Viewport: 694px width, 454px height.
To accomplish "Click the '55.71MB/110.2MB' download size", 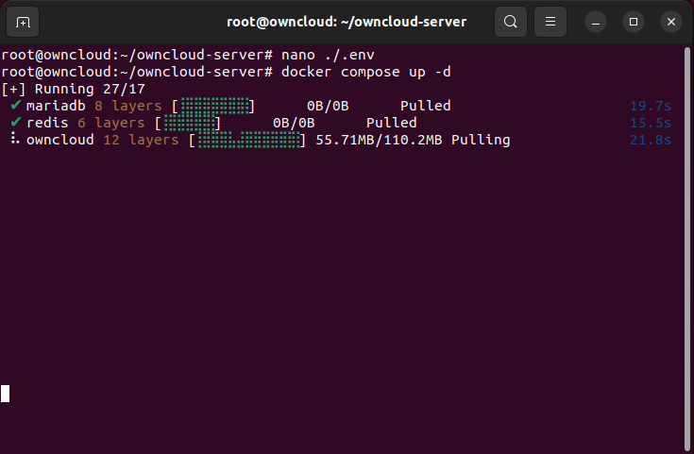I will point(379,140).
